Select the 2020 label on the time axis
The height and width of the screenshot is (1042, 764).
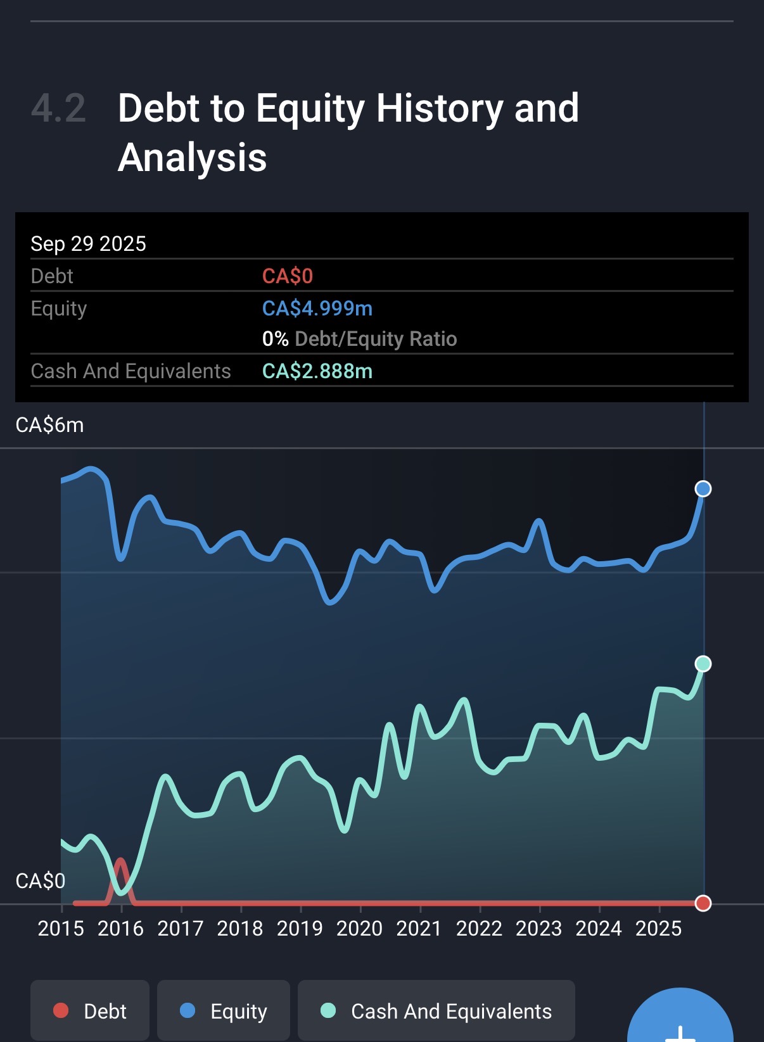tap(359, 929)
